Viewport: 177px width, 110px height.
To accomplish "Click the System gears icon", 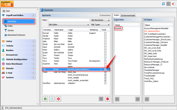I will (x=3, y=77).
